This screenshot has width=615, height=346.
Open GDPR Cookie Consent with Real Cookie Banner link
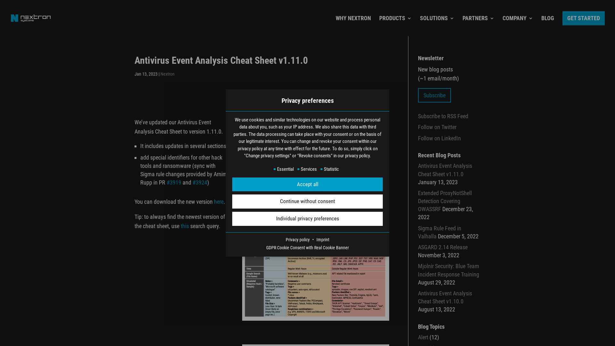click(307, 248)
